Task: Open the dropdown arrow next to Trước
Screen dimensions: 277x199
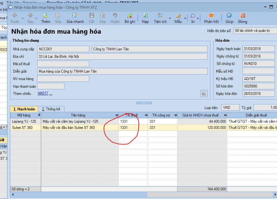Action: 23,18
